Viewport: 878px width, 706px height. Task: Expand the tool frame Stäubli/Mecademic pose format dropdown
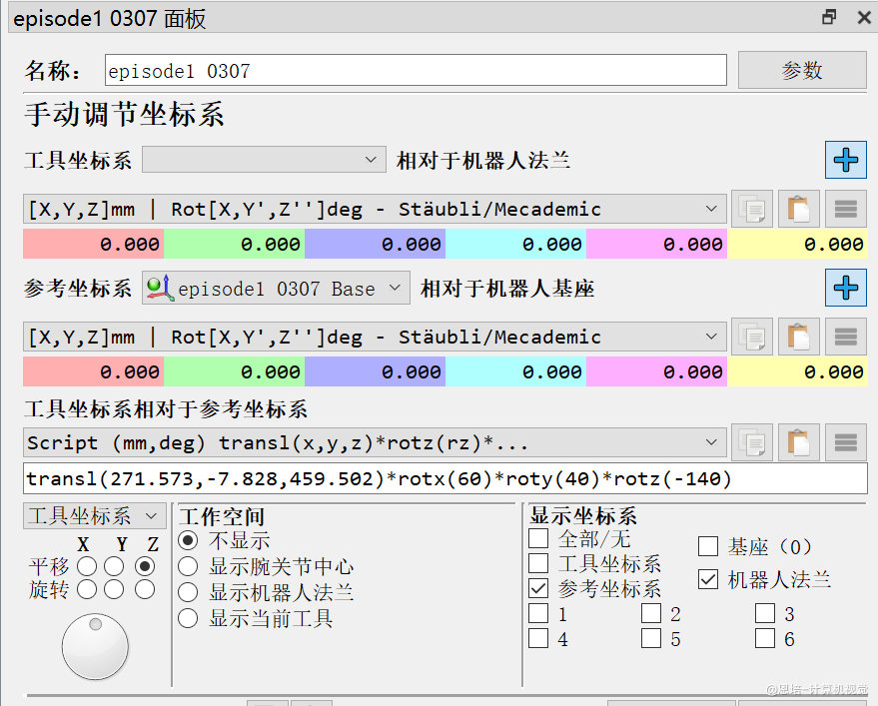click(375, 210)
